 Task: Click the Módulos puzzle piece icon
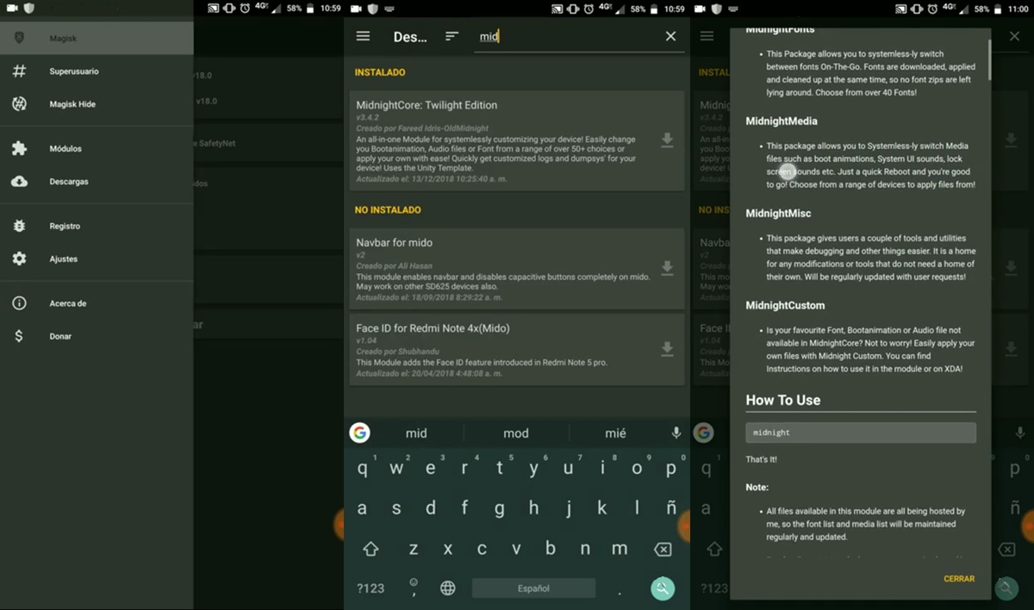(x=19, y=149)
